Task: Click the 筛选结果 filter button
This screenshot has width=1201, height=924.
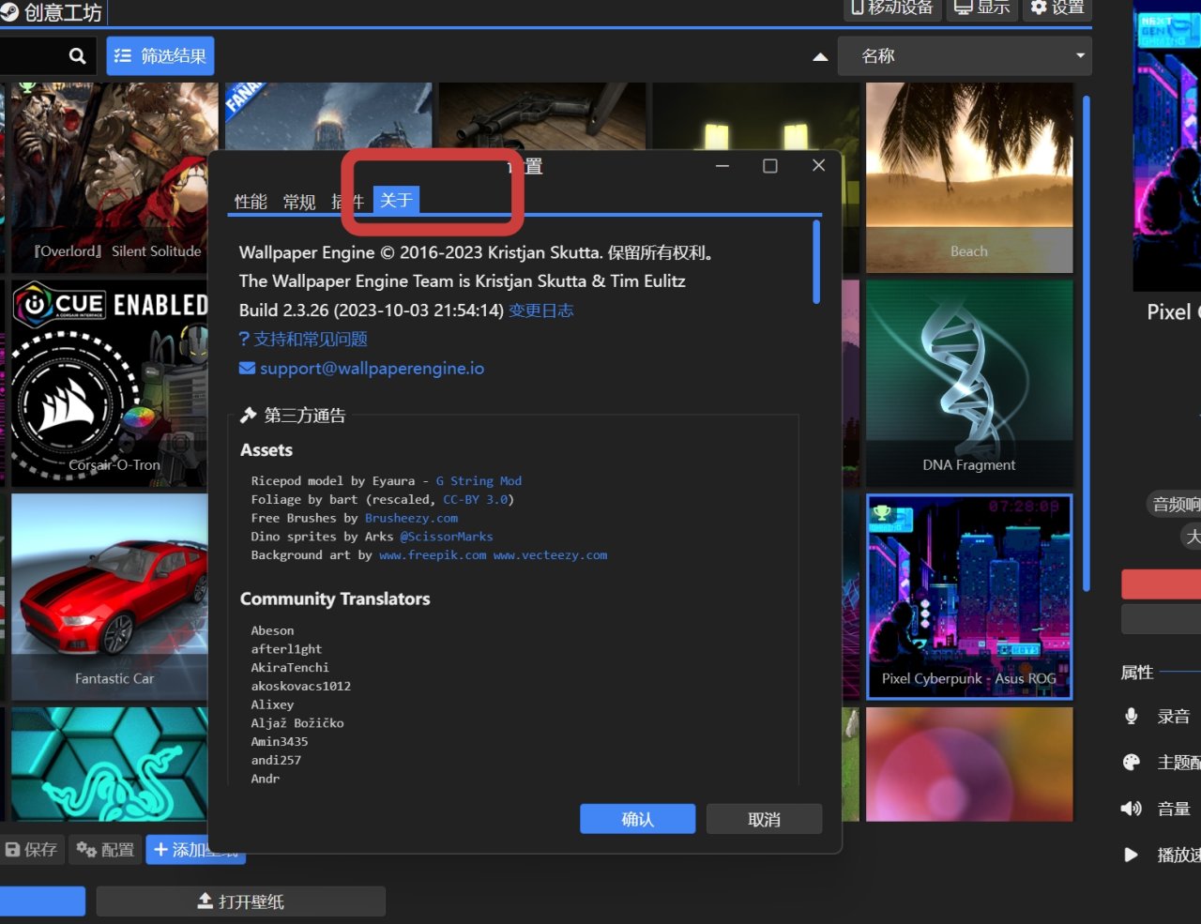Action: 160,56
